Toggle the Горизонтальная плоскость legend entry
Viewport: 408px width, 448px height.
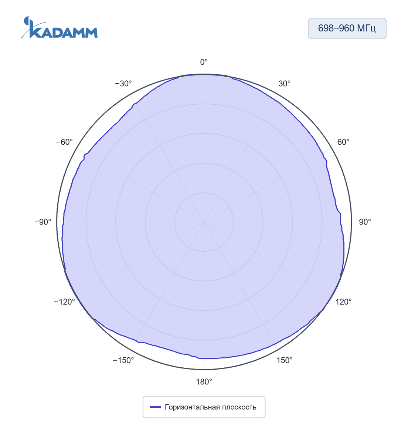pos(204,407)
